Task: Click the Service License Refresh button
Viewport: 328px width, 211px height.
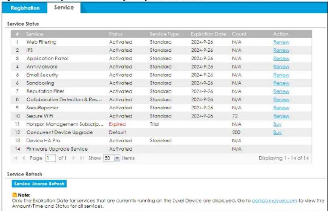Action: pos(39,184)
